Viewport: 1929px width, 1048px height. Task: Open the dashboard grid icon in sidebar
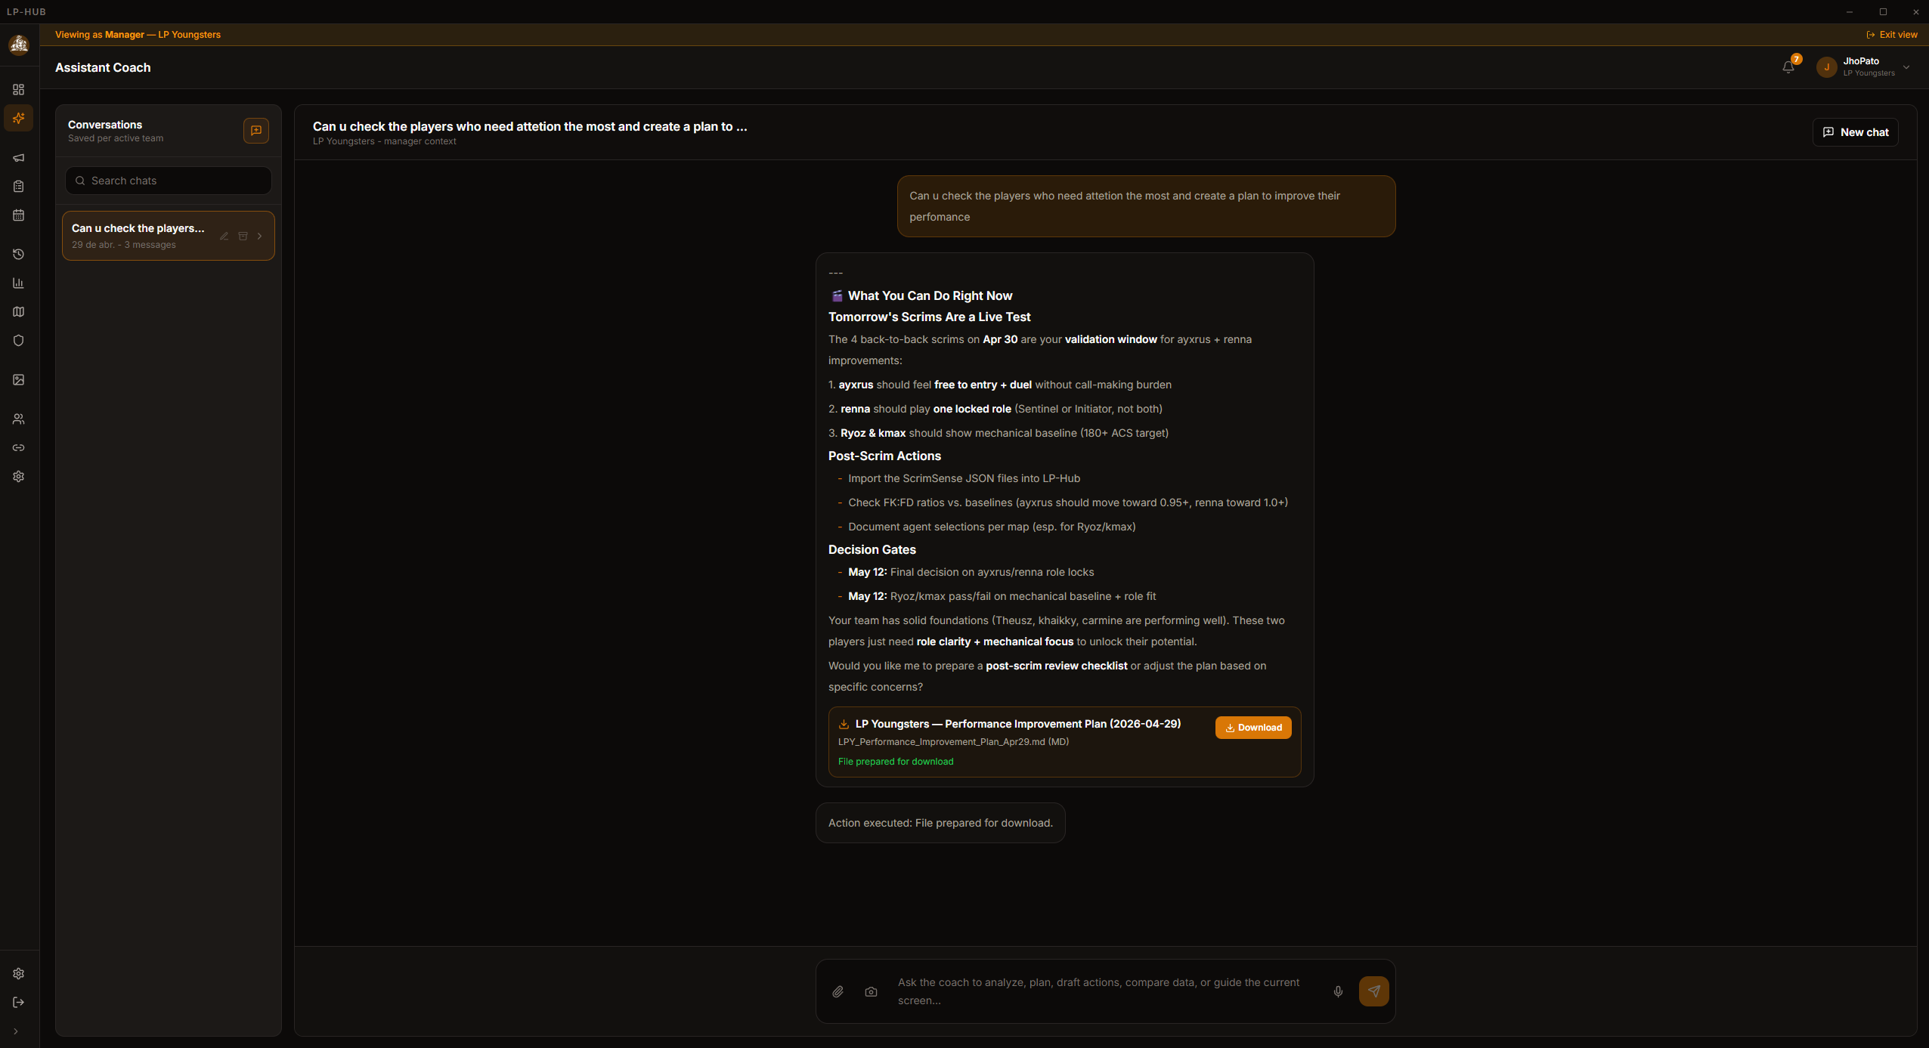[x=19, y=90]
